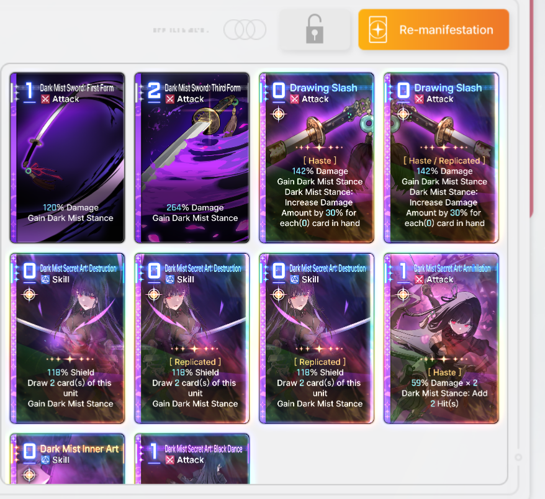Toggle the padlock lock button
This screenshot has height=499, width=545.
pos(315,30)
